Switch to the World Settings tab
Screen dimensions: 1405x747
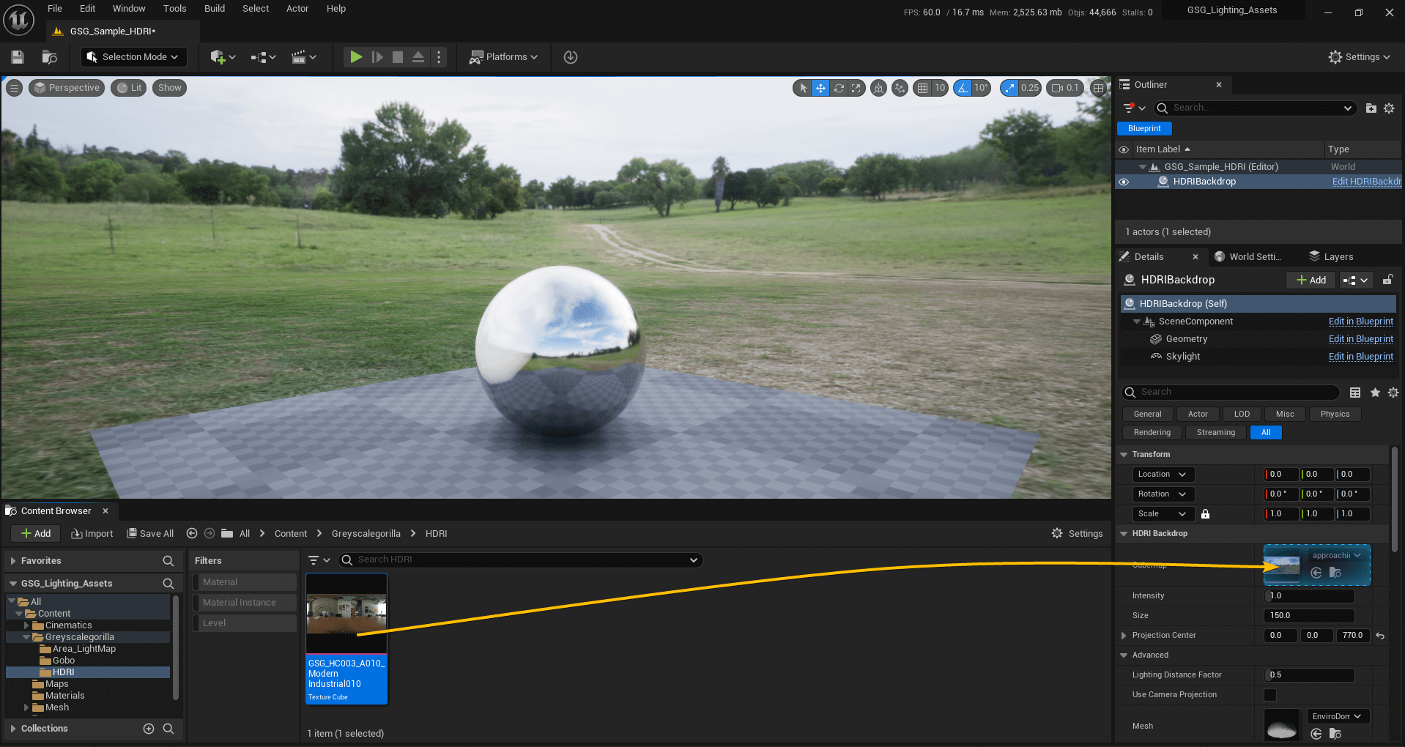[1248, 257]
